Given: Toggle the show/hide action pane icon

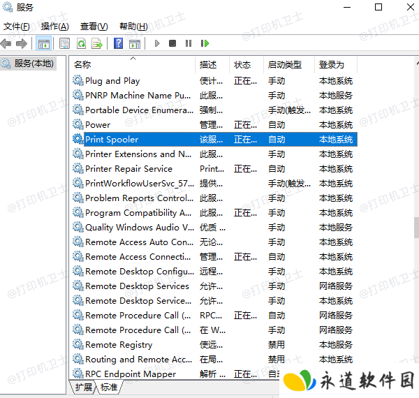Looking at the screenshot, I should [135, 43].
